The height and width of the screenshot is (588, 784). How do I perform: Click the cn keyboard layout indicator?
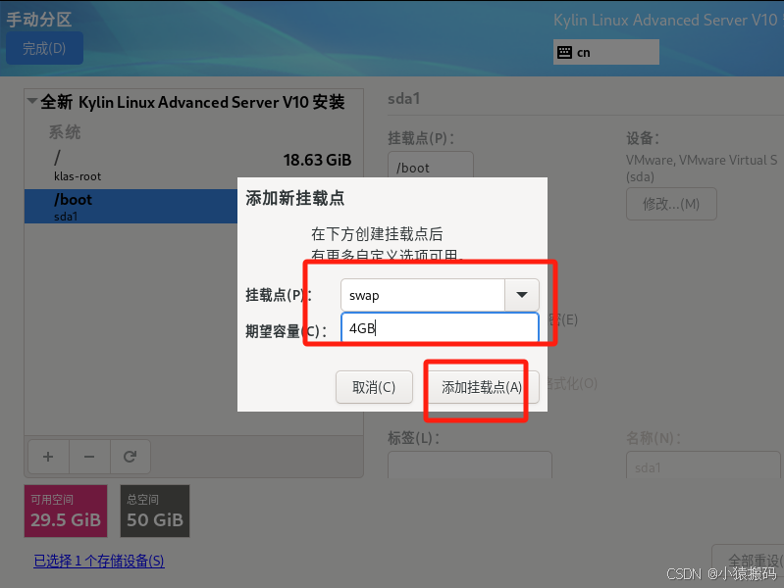point(606,52)
